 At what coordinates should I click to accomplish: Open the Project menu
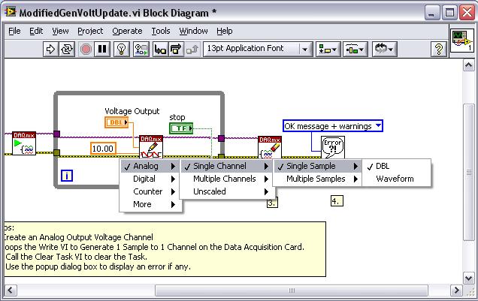[90, 31]
